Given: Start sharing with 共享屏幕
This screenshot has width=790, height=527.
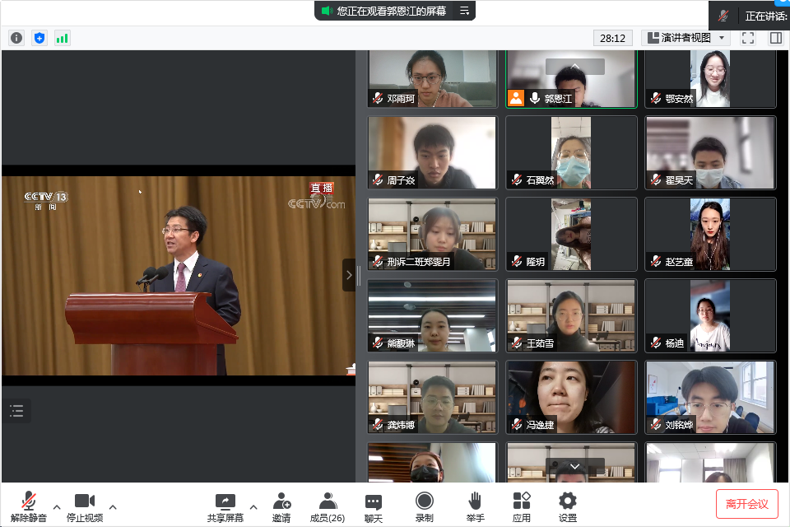Looking at the screenshot, I should click(225, 506).
